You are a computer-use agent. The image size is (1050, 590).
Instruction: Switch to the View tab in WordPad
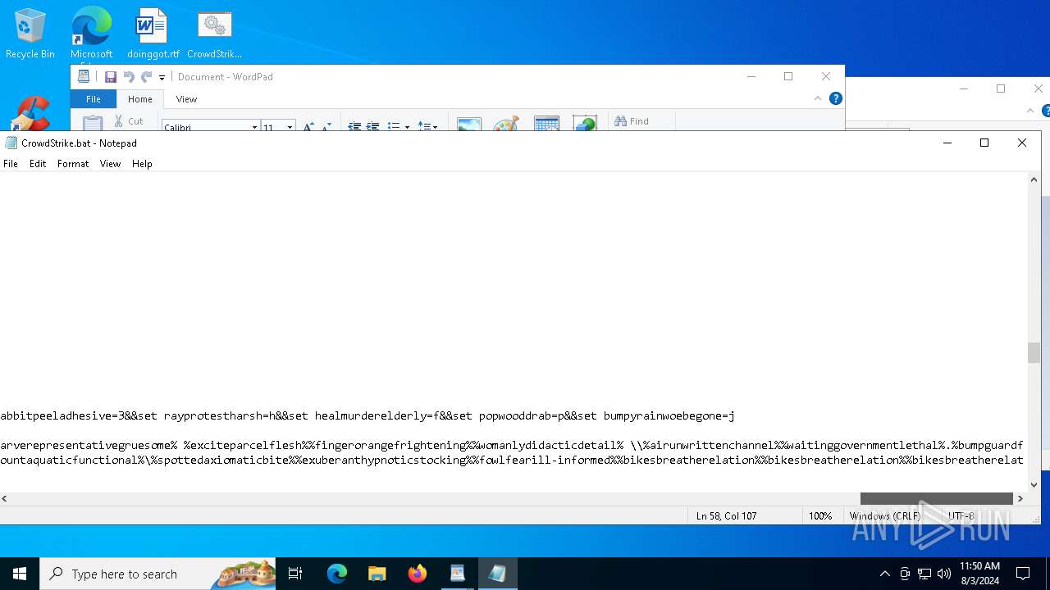pyautogui.click(x=186, y=99)
